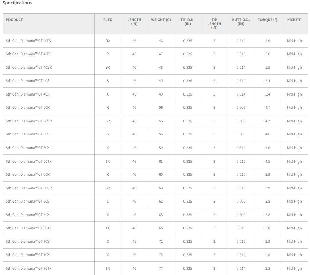Screen dimensions: 310x275
Task: Click the BUTT O.D. (IN) column header
Action: pyautogui.click(x=241, y=22)
